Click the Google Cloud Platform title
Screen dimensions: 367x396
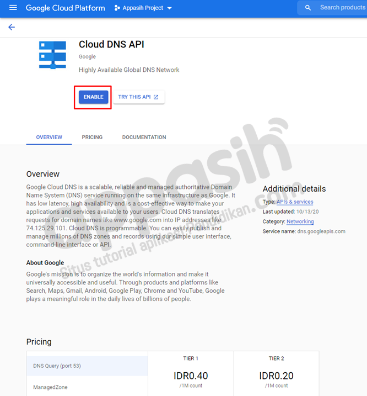pos(65,8)
